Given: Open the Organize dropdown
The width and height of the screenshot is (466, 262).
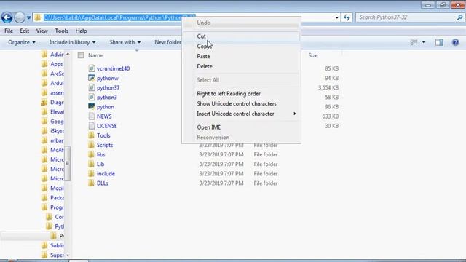Looking at the screenshot, I should point(22,42).
